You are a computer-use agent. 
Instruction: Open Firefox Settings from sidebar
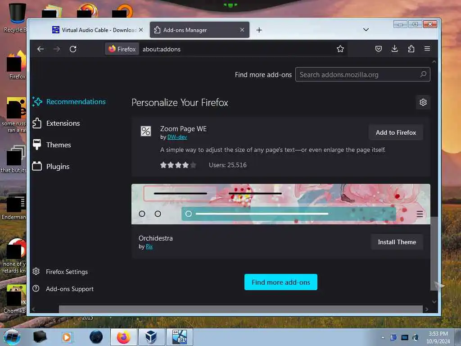(60, 272)
